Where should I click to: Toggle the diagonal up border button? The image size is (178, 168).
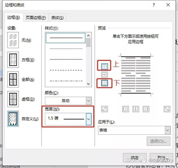pos(105,109)
